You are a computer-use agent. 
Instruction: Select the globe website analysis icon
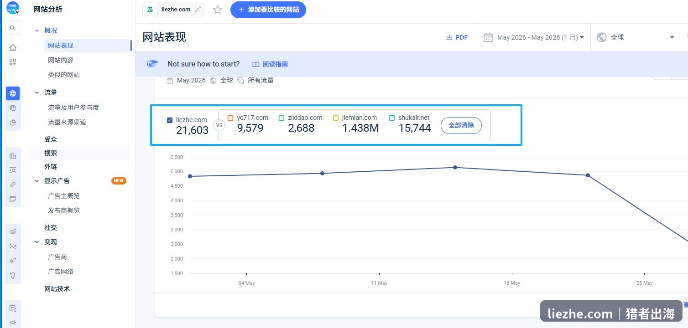pos(13,93)
